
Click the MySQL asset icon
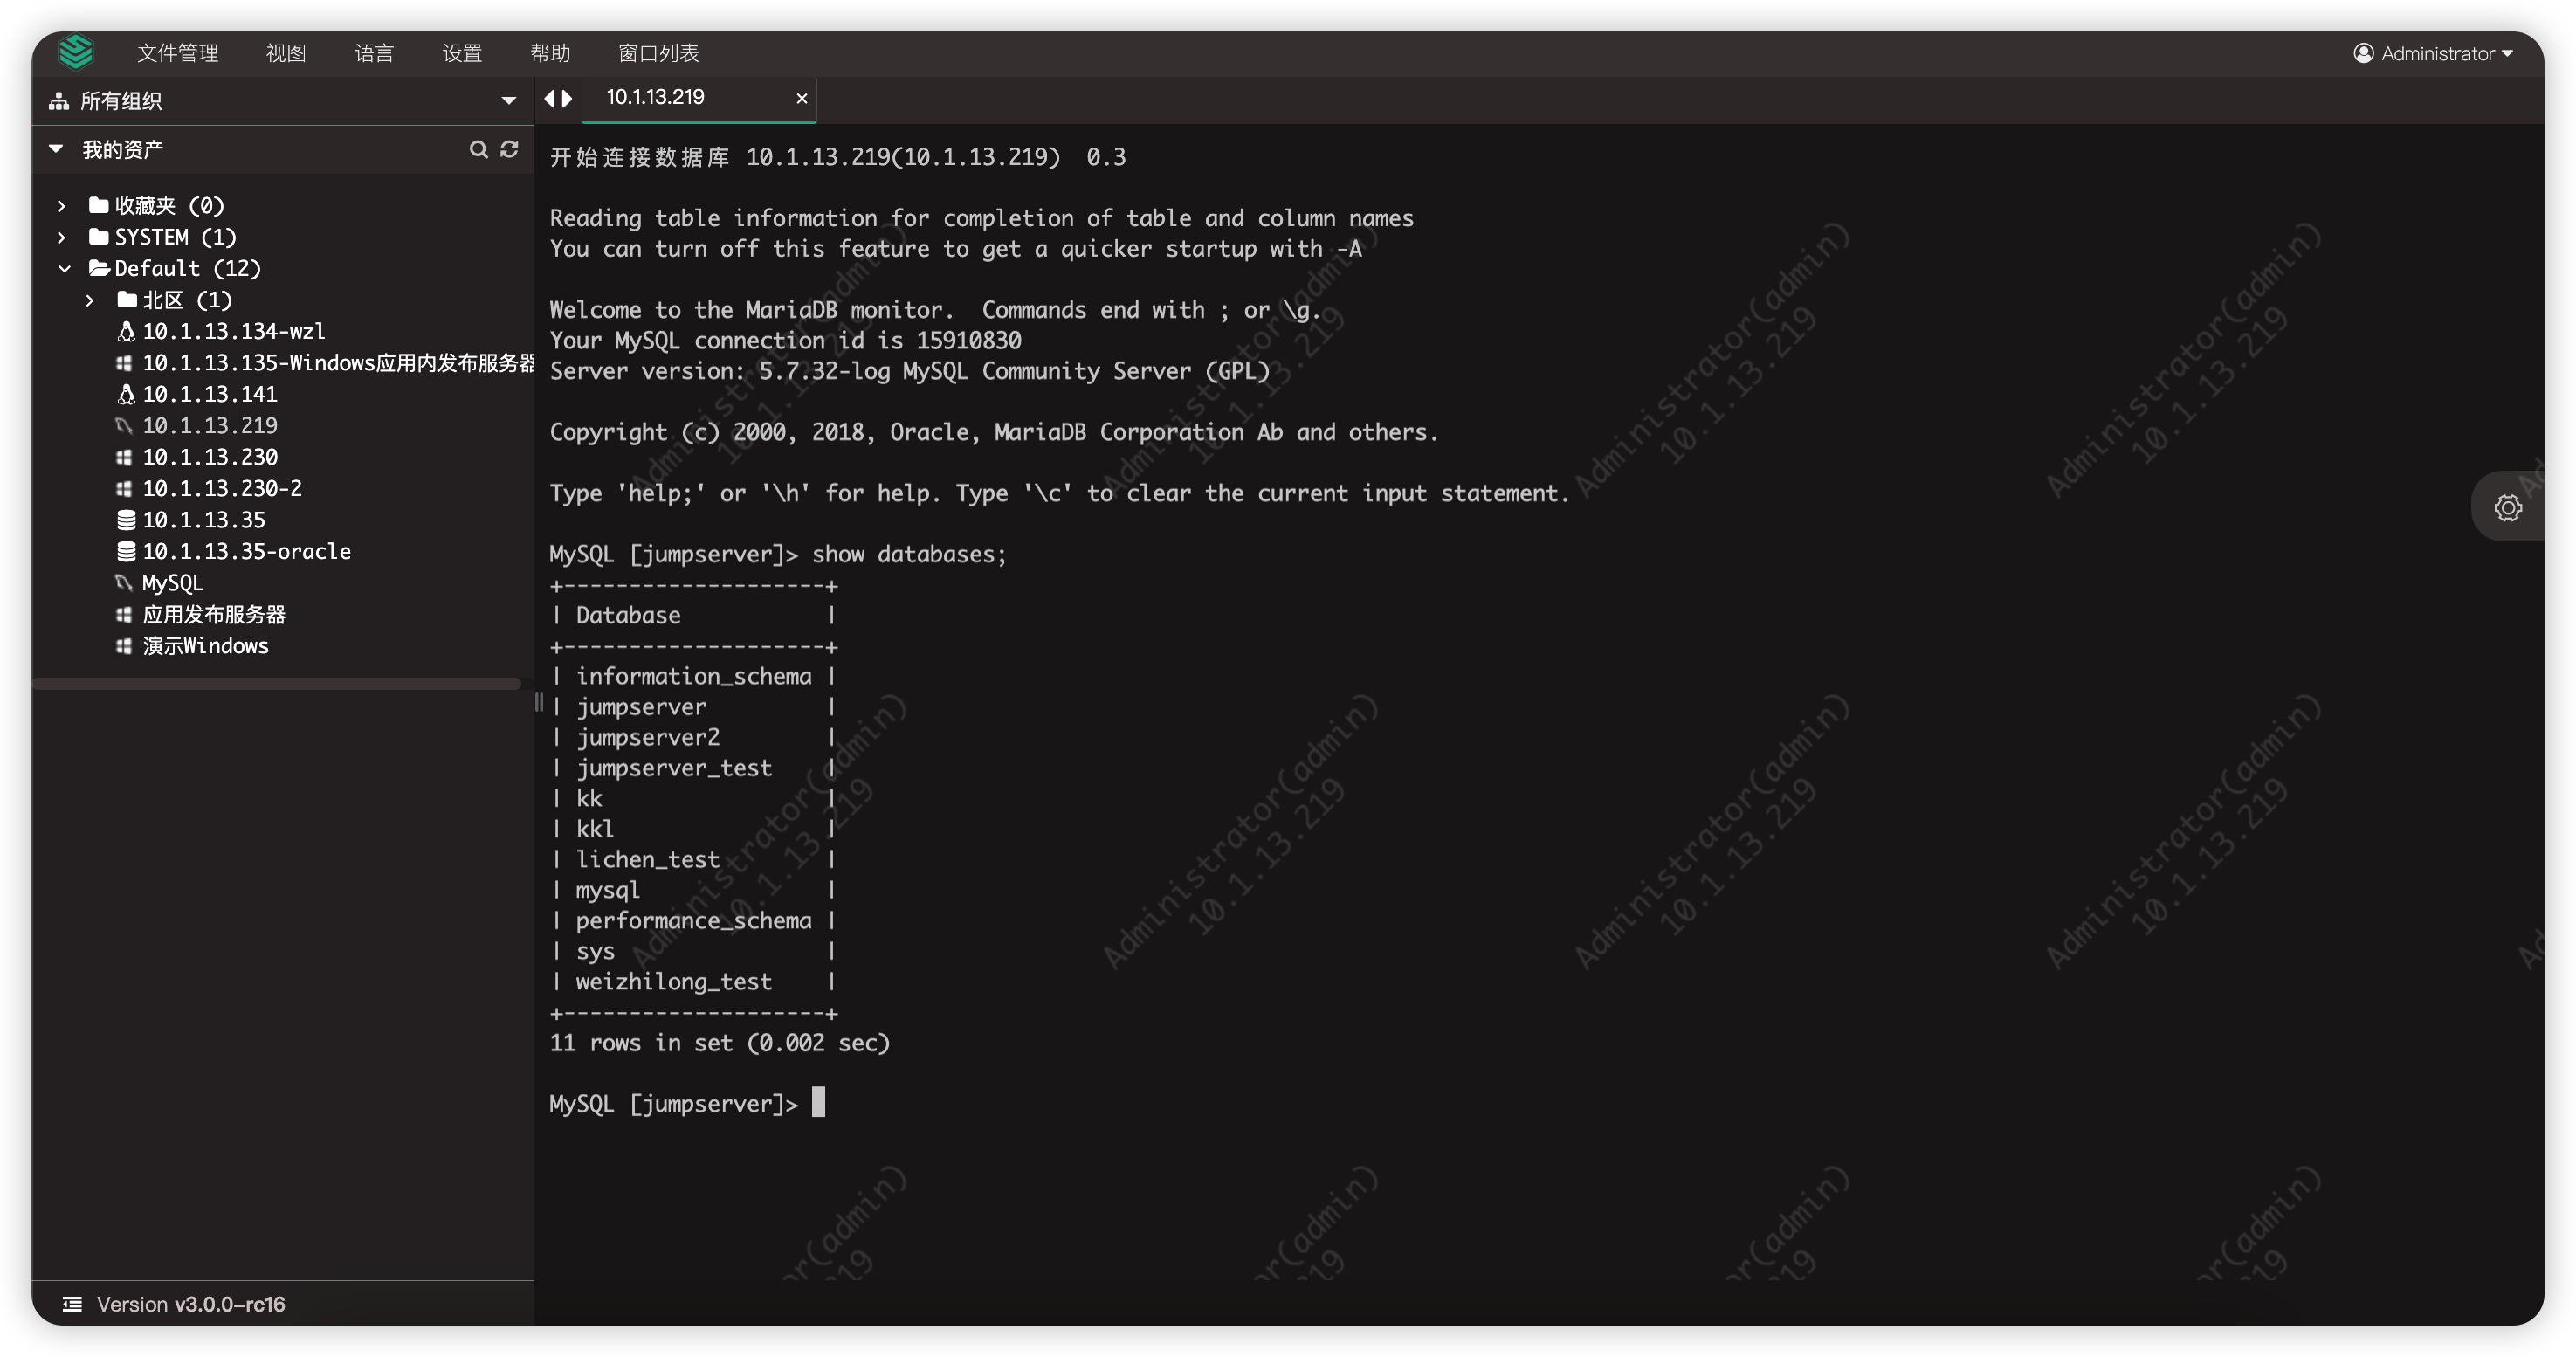click(124, 583)
